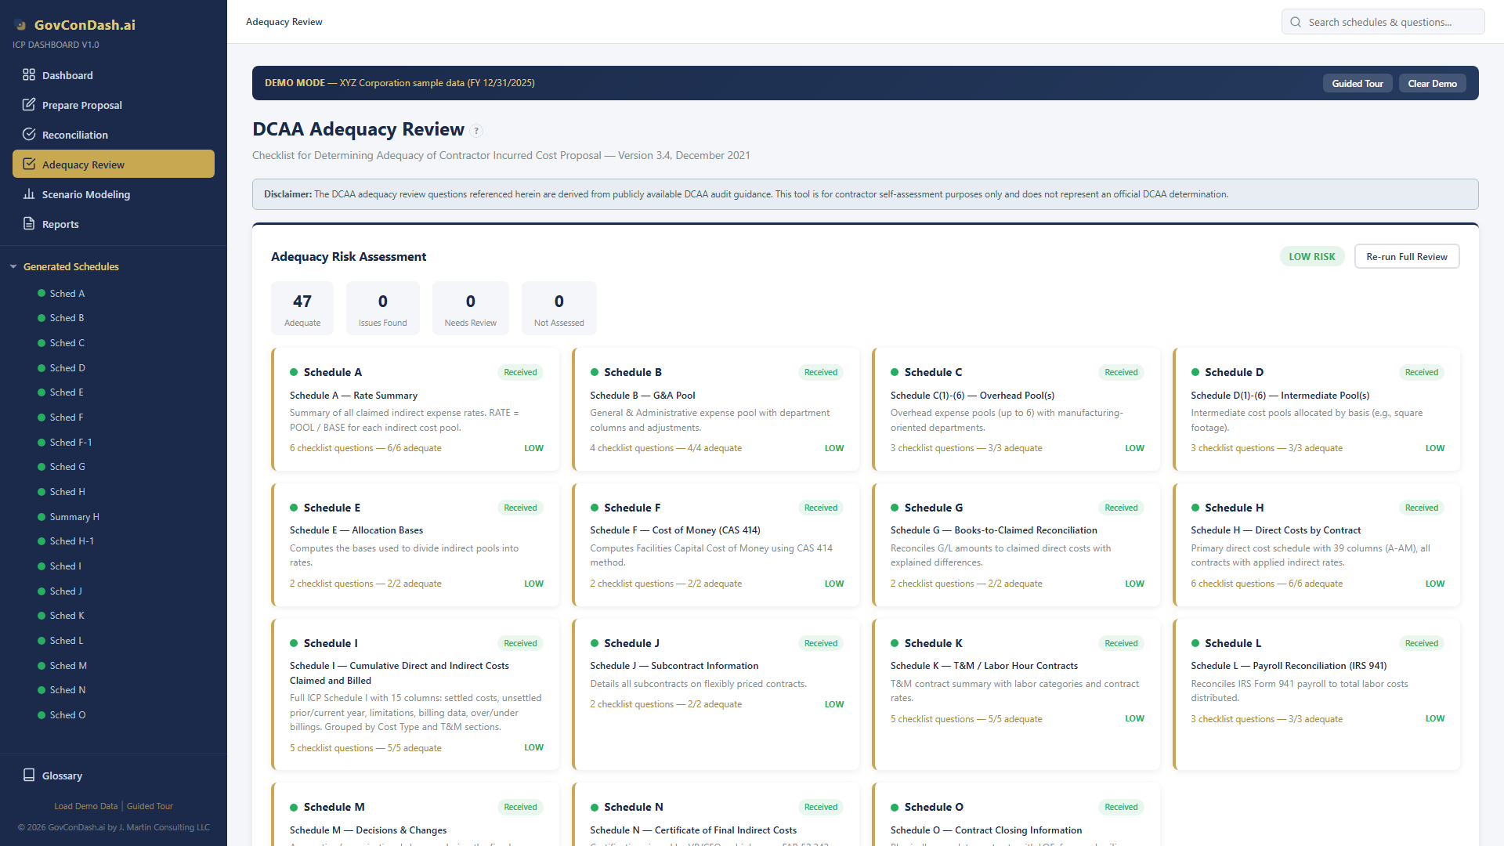Start the Guided Tour
Viewport: 1504px width, 846px height.
click(x=1358, y=82)
